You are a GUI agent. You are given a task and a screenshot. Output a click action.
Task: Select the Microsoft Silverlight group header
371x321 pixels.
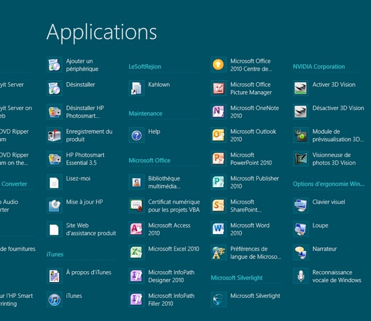pyautogui.click(x=237, y=278)
